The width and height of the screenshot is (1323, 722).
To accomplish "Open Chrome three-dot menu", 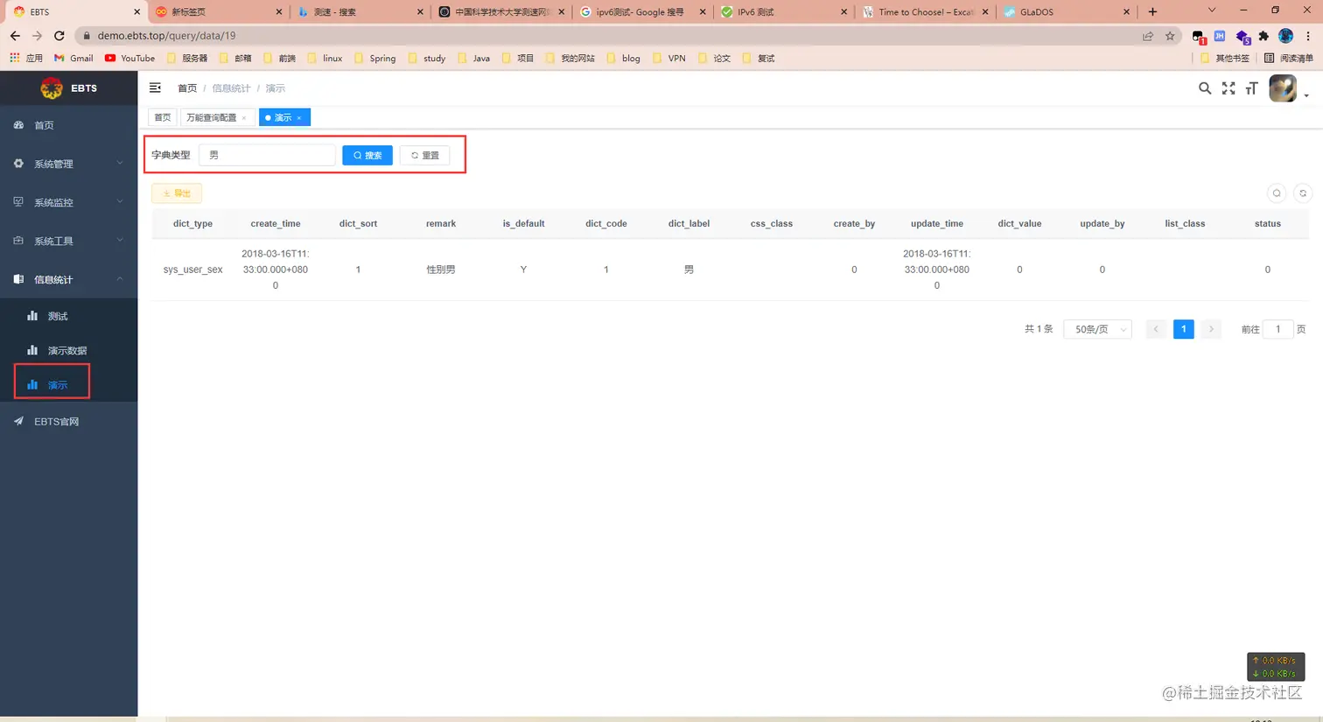I will pyautogui.click(x=1308, y=36).
